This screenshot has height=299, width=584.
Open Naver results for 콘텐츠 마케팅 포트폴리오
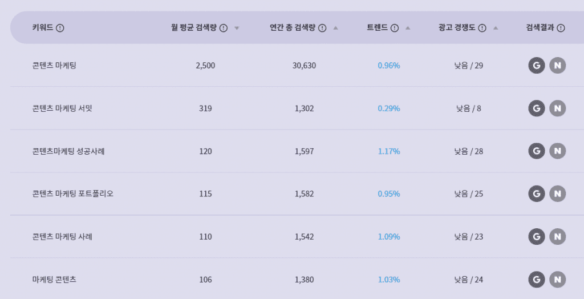click(x=557, y=194)
